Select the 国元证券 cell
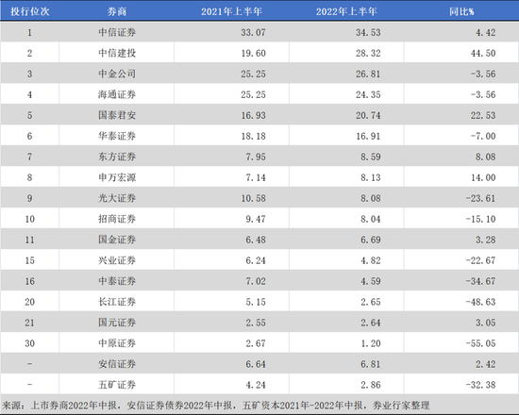The height and width of the screenshot is (415, 519). [x=117, y=323]
